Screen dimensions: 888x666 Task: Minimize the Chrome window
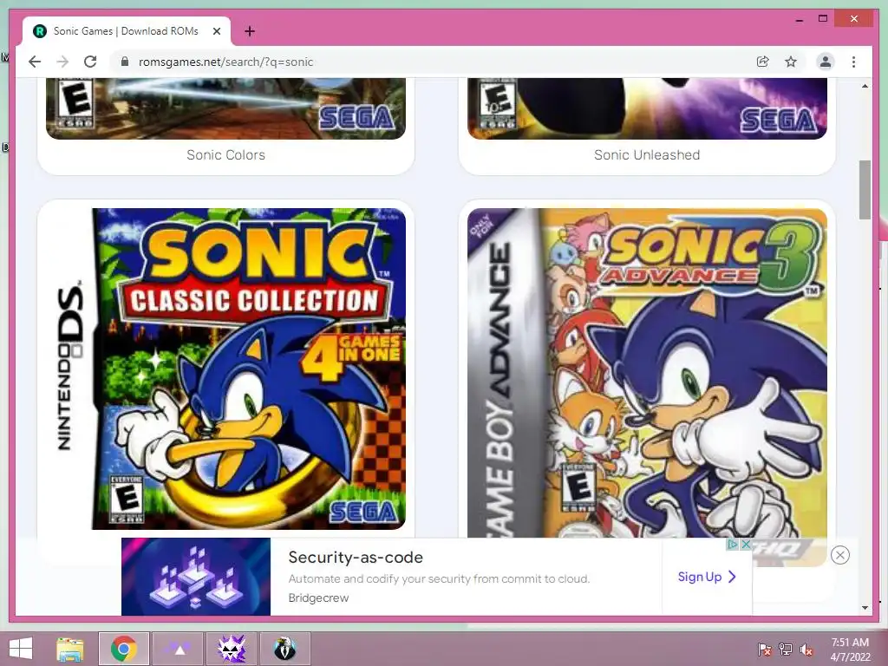(x=799, y=20)
